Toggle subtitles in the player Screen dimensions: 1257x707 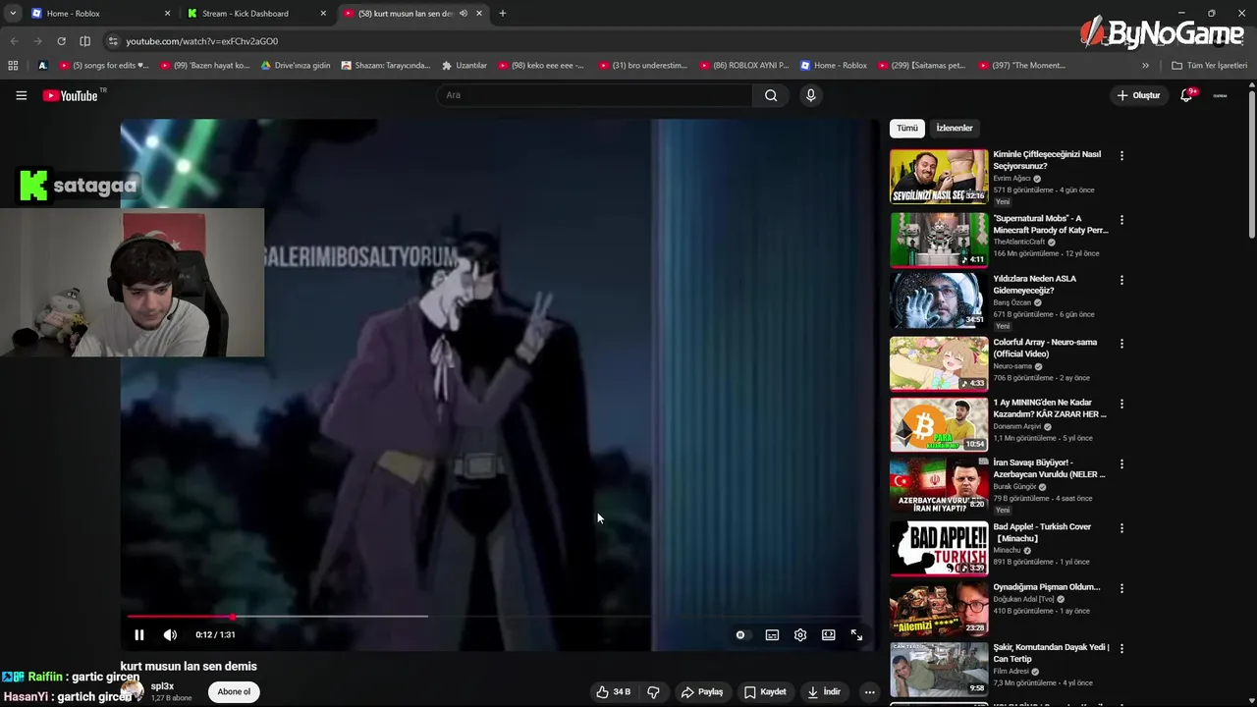[772, 634]
